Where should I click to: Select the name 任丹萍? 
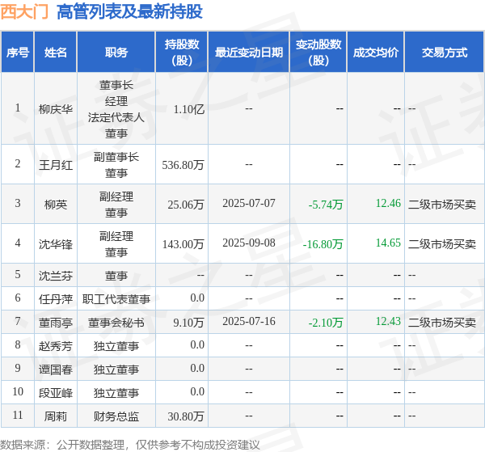(56, 299)
